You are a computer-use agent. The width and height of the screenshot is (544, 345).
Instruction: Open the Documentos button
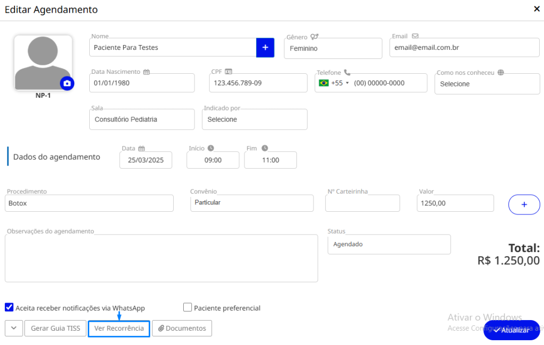[182, 328]
